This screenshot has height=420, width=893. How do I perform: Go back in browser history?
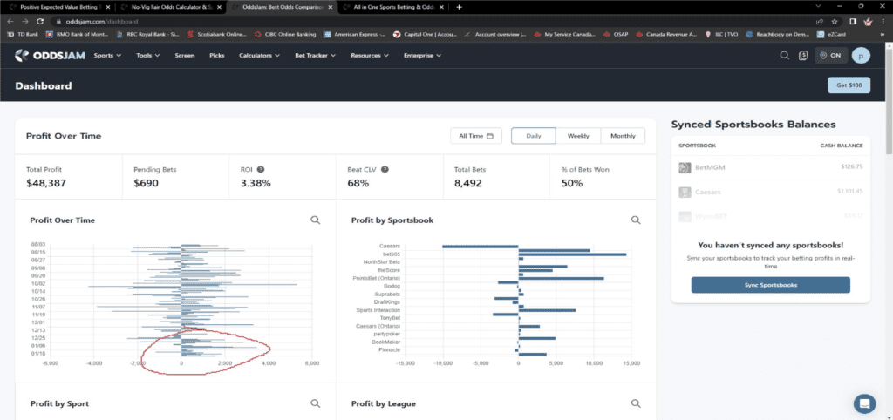pos(10,21)
